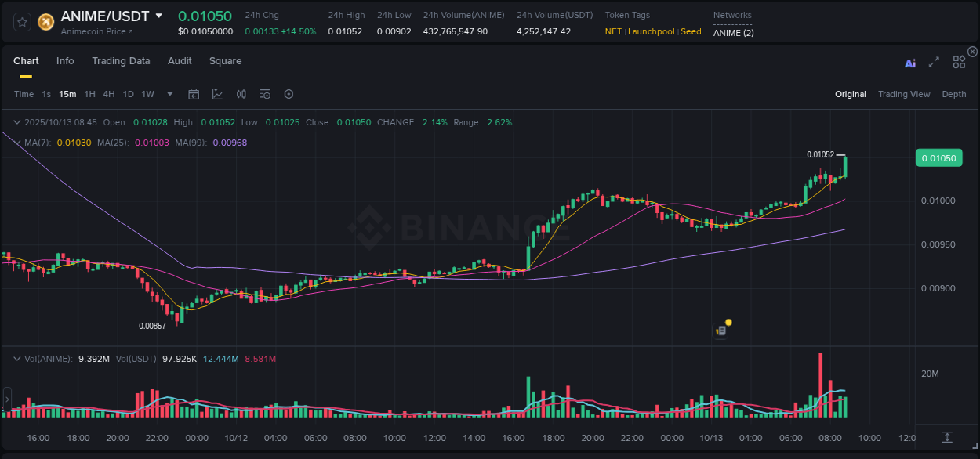
Task: Open the AI analysis assistant
Action: coord(909,63)
